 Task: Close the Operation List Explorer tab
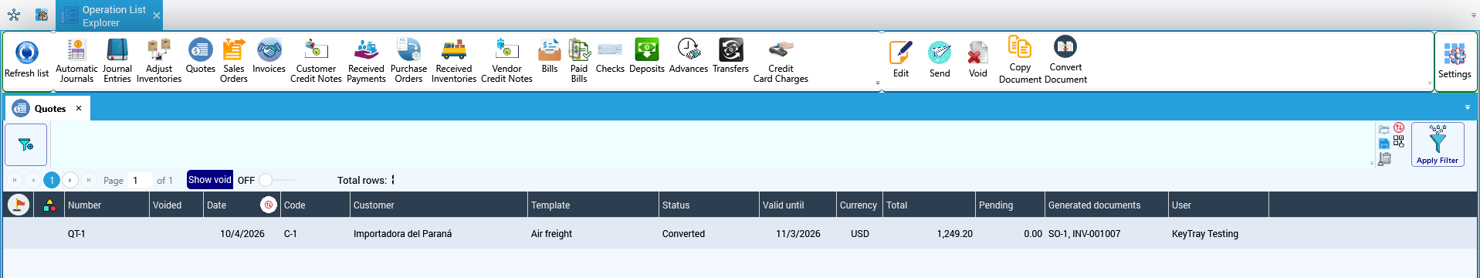click(157, 15)
